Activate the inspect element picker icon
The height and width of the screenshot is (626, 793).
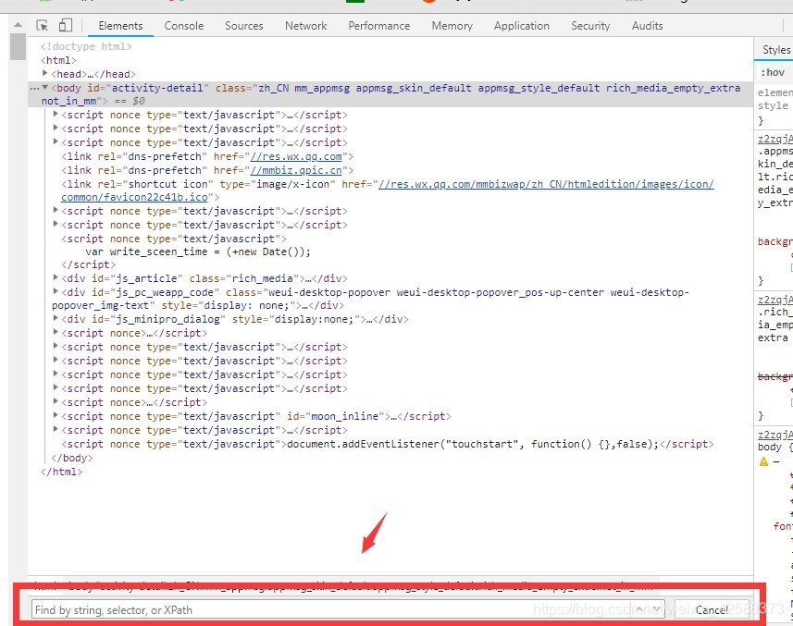42,25
